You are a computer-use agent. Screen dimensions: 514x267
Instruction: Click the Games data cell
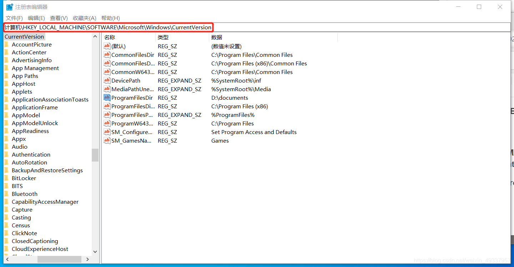pos(220,140)
